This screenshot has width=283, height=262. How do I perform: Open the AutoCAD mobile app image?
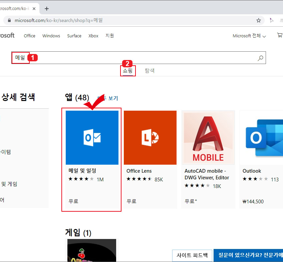pyautogui.click(x=208, y=138)
